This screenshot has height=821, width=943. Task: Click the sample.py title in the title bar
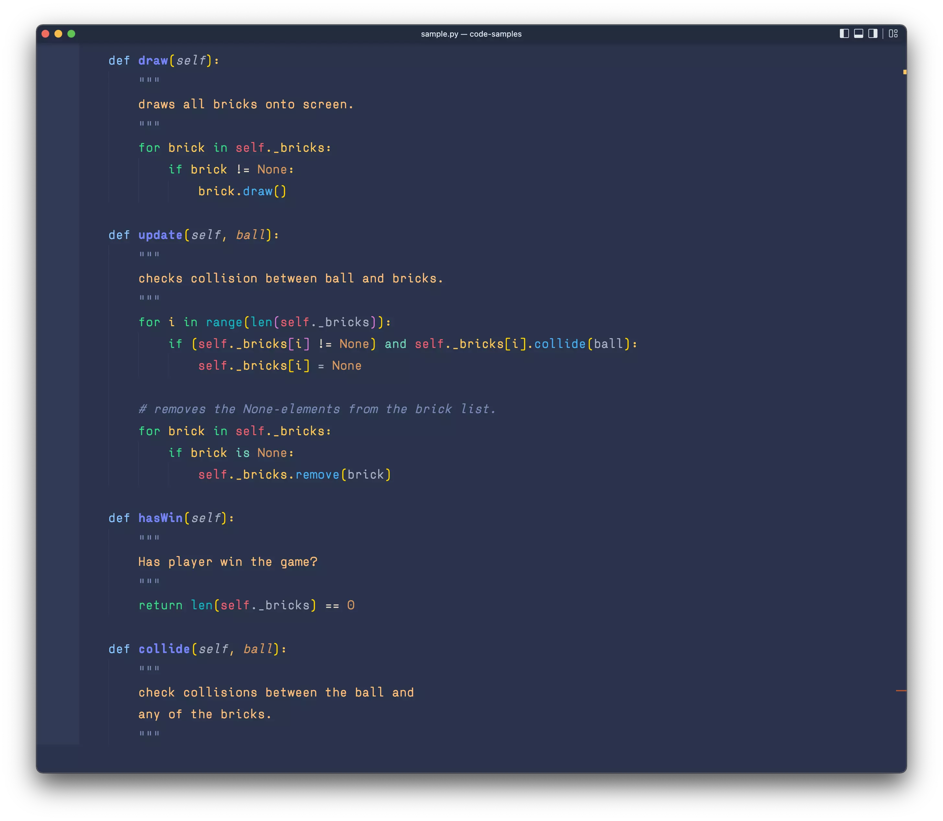point(471,33)
